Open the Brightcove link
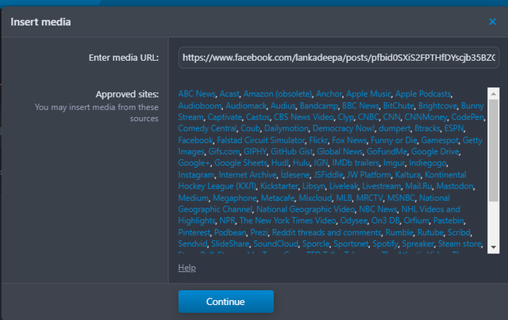 point(437,105)
